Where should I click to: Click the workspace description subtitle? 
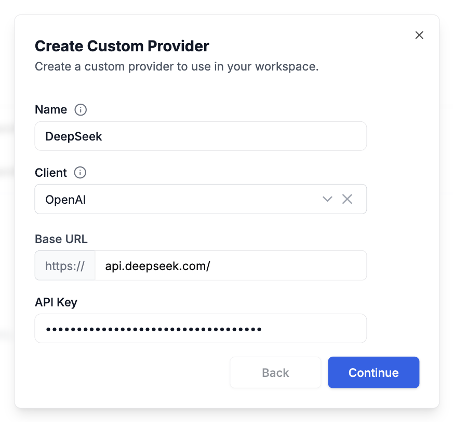(177, 66)
